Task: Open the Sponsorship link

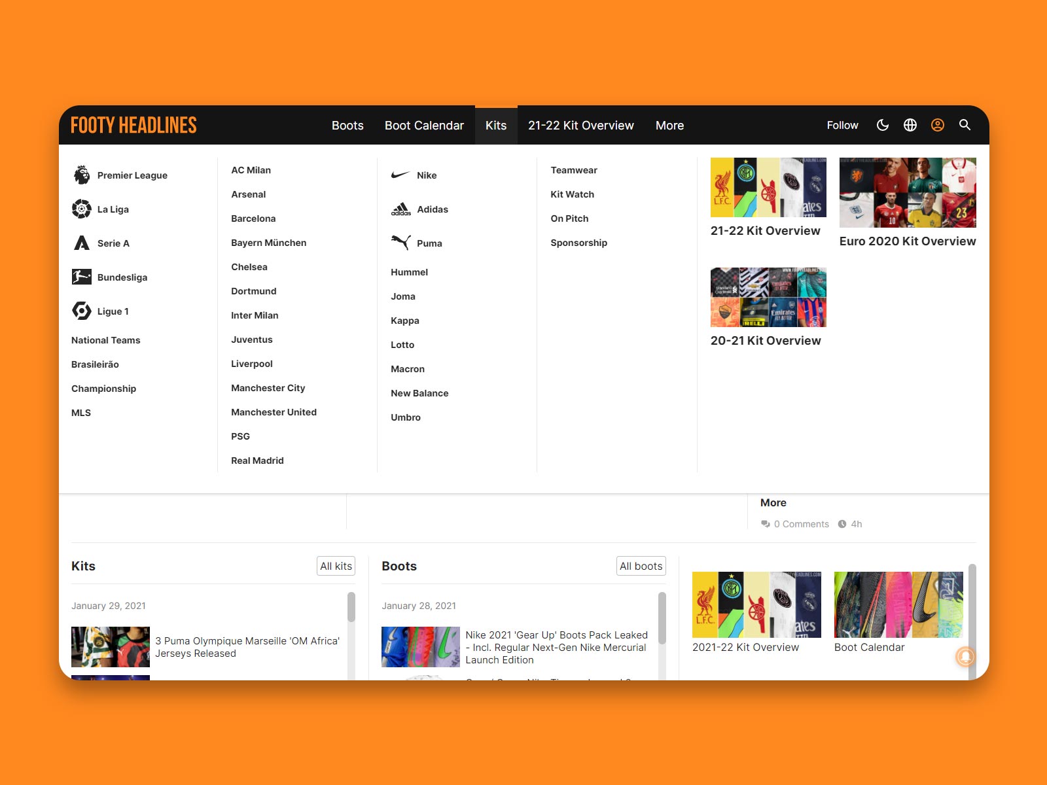Action: pyautogui.click(x=579, y=243)
